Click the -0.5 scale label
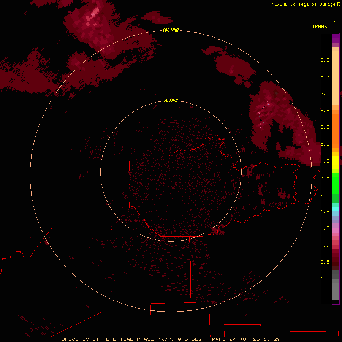 point(323,262)
